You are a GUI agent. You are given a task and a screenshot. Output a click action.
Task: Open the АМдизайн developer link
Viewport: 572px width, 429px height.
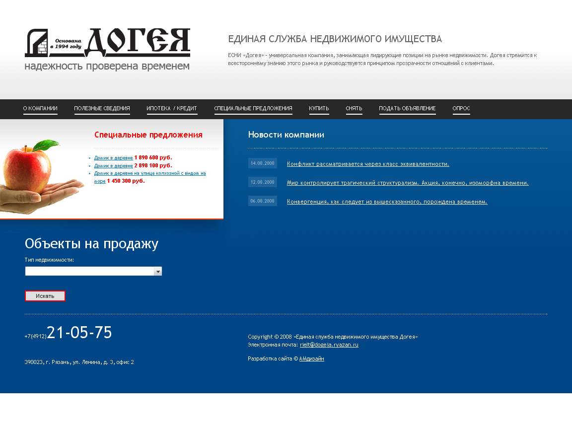(311, 358)
